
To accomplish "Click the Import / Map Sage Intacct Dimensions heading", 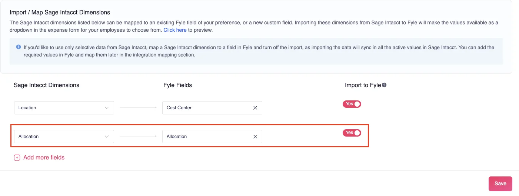I will pyautogui.click(x=60, y=13).
